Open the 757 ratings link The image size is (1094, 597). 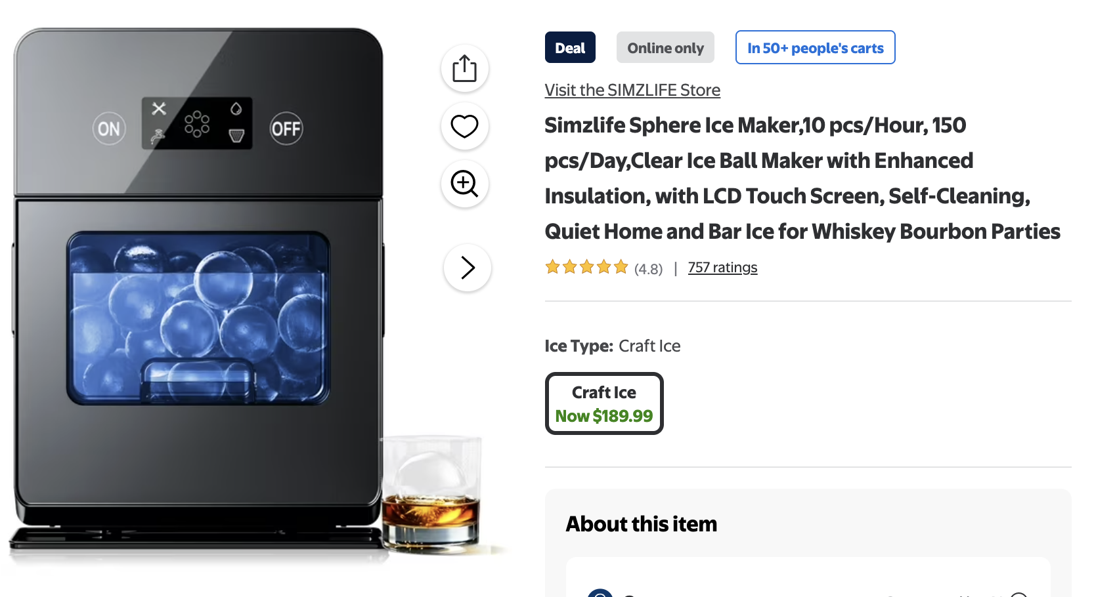tap(722, 268)
